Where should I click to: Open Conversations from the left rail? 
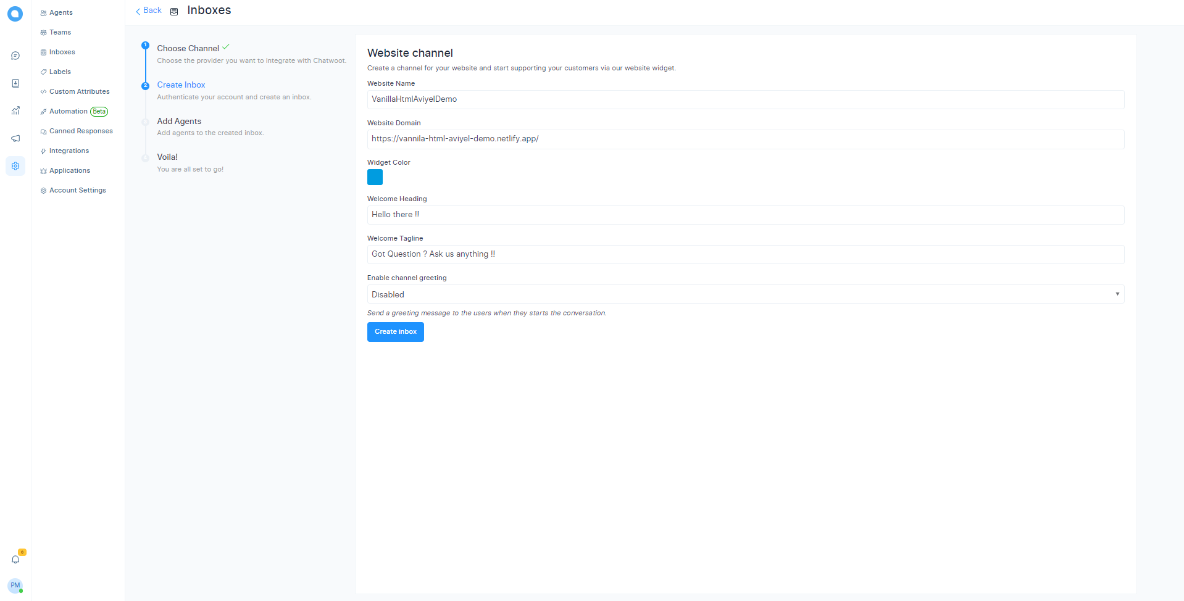pos(15,56)
